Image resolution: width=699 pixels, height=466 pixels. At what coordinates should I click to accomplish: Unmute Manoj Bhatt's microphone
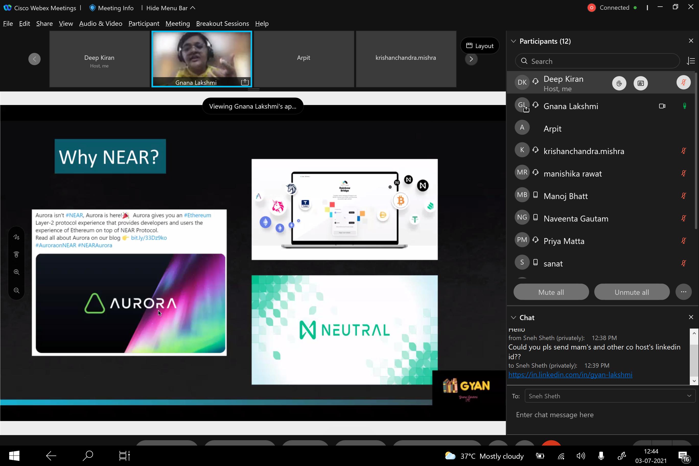pos(684,195)
